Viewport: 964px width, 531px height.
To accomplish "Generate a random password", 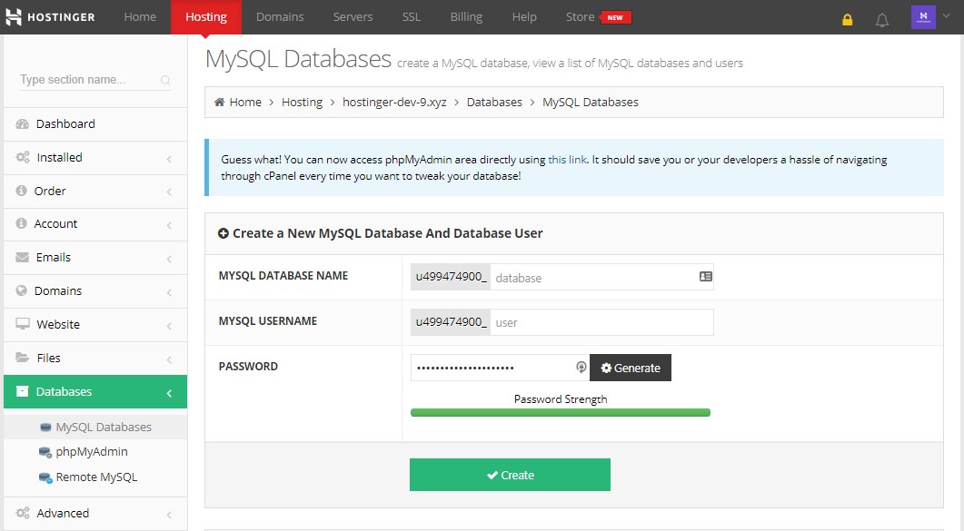I will (x=631, y=367).
